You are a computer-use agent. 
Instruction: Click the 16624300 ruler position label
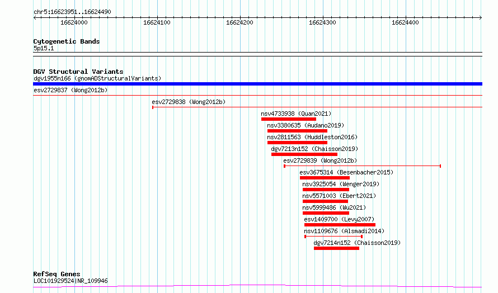(x=322, y=22)
